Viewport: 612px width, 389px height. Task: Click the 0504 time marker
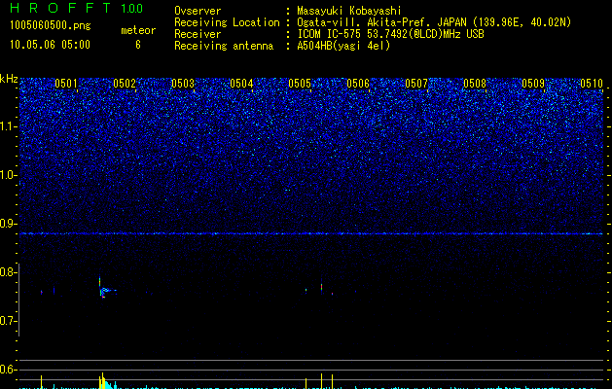coord(241,84)
